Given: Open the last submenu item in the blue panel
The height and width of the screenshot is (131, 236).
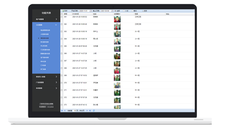Looking at the screenshot, I should pos(43,69).
